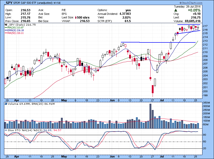This screenshot has width=214, height=159.
Task: Click the +0.10 Chg value
Action: click(x=197, y=14)
